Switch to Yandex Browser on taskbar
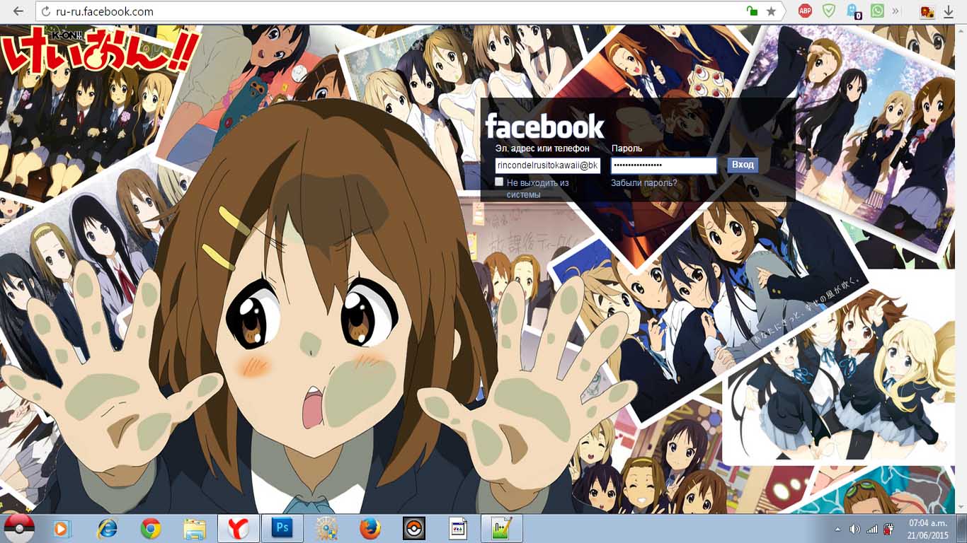This screenshot has height=543, width=967. (239, 528)
